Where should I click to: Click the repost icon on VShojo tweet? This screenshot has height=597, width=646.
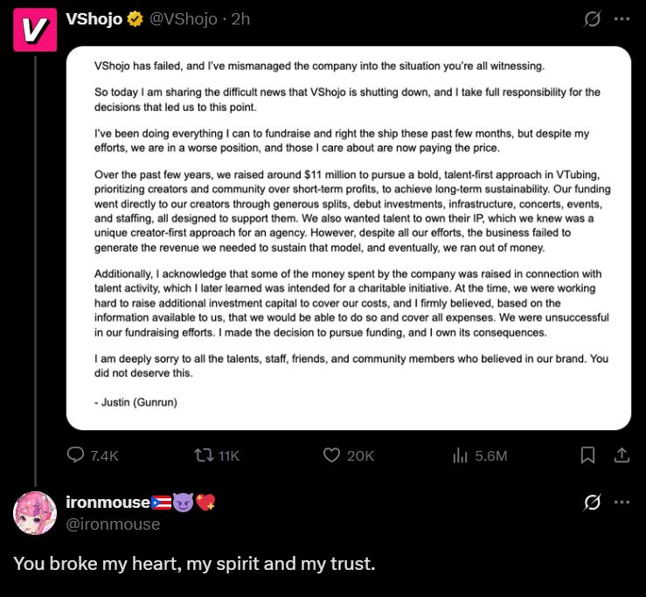coord(203,455)
